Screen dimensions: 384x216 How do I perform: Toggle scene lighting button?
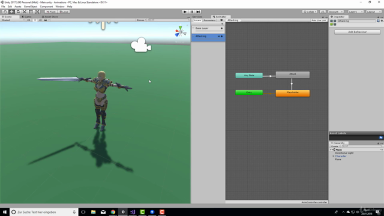(x=35, y=20)
